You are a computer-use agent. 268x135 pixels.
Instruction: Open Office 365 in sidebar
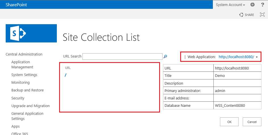20,134
